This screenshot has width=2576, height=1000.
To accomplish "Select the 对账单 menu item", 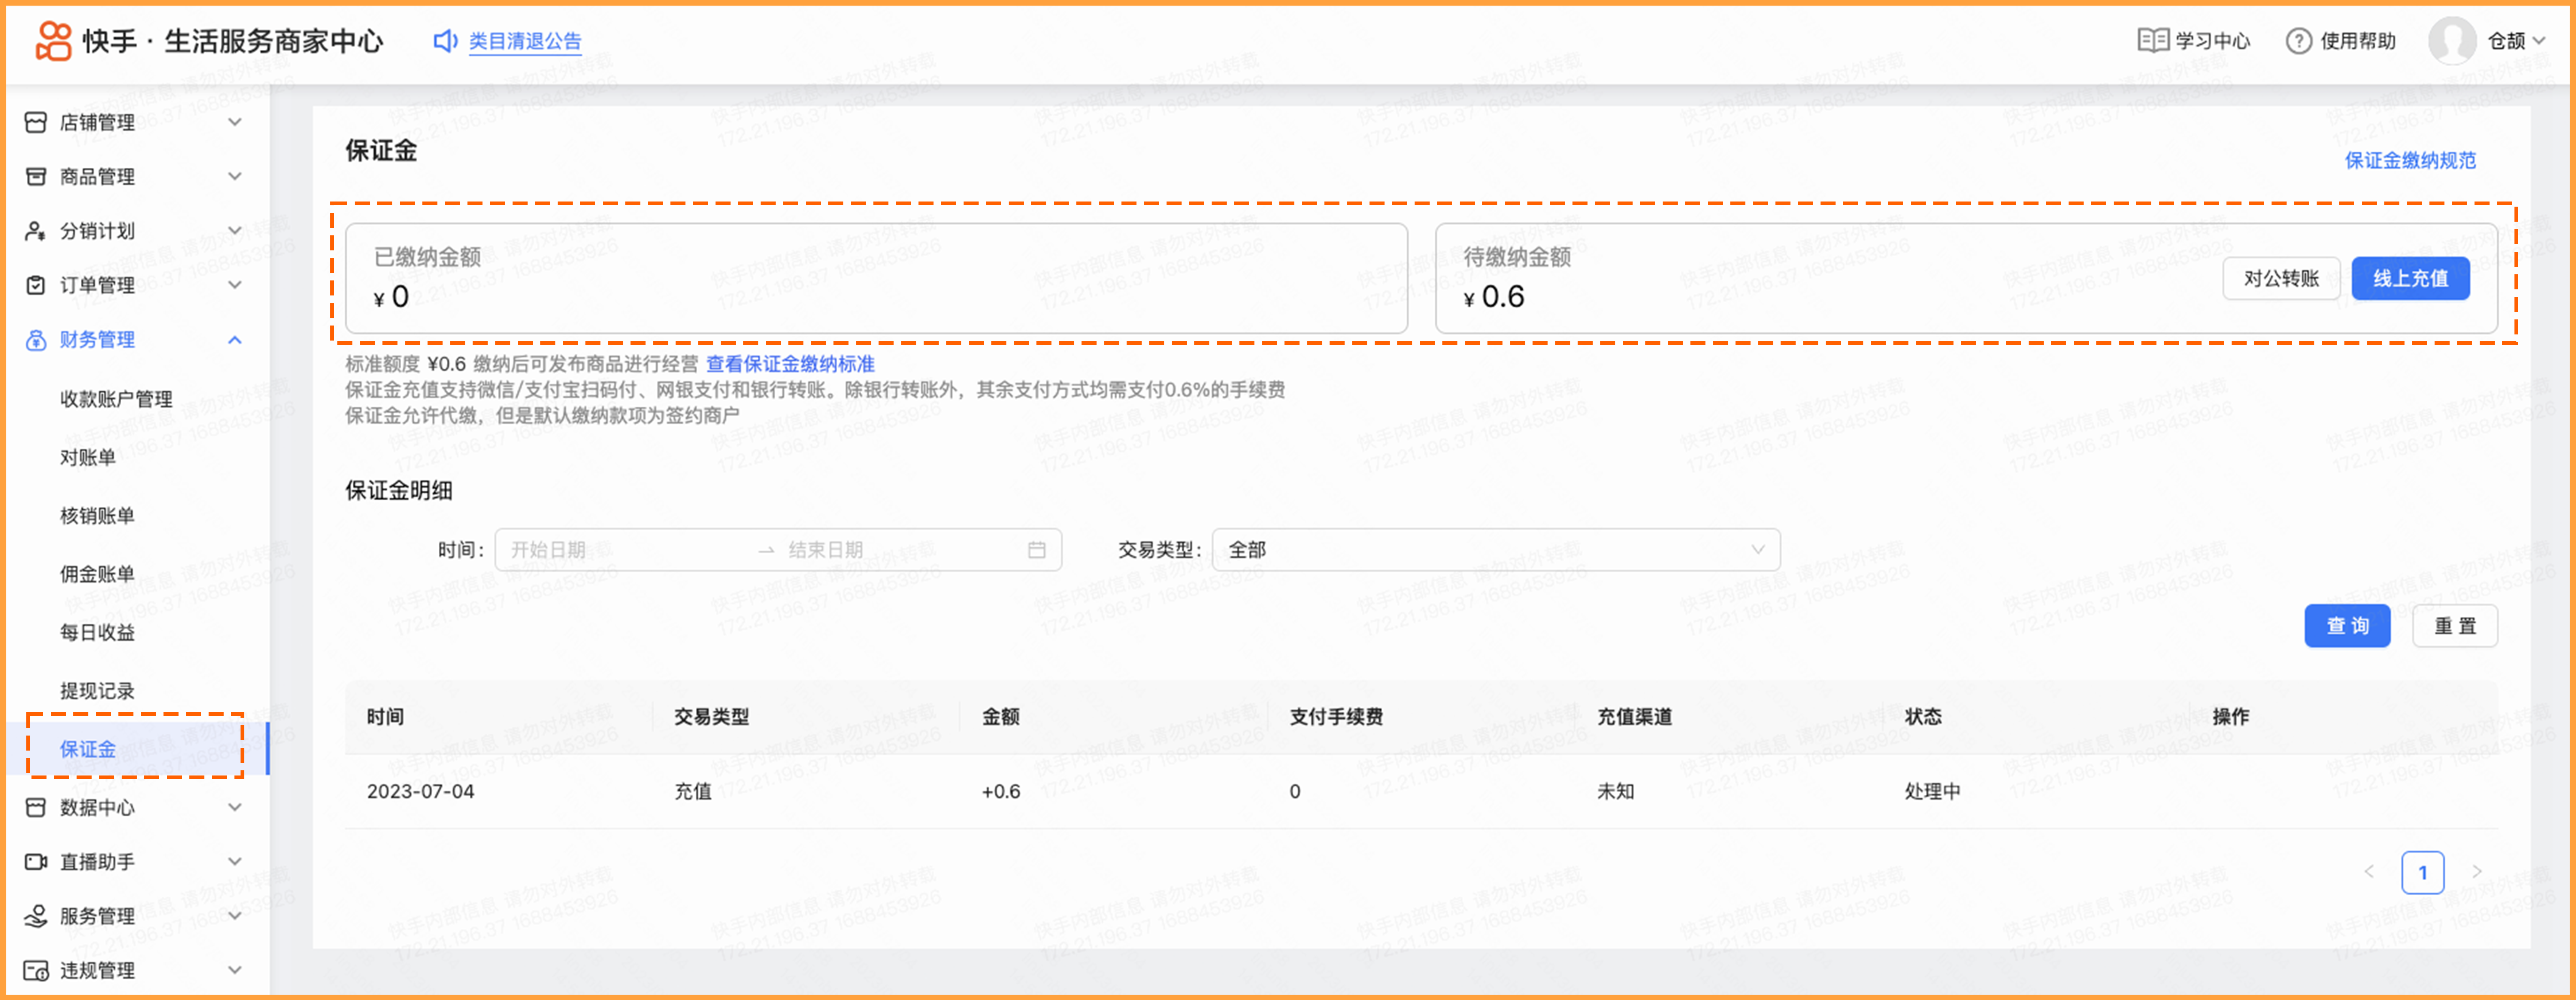I will point(88,457).
